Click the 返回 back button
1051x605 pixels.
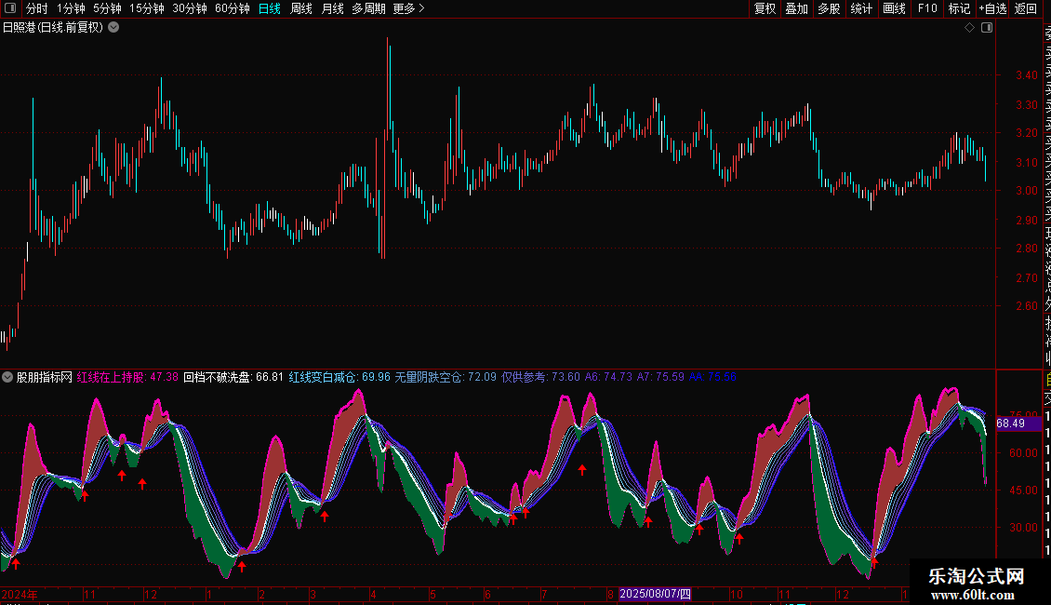click(x=1026, y=8)
